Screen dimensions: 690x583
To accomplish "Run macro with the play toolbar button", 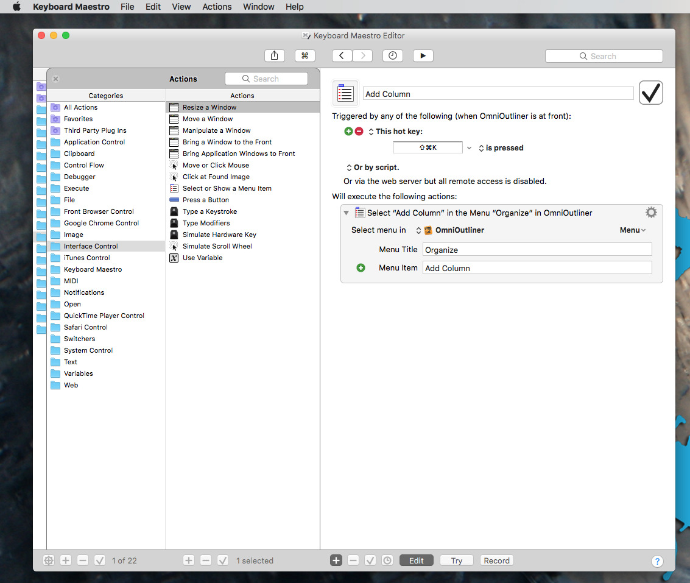I will tap(423, 55).
